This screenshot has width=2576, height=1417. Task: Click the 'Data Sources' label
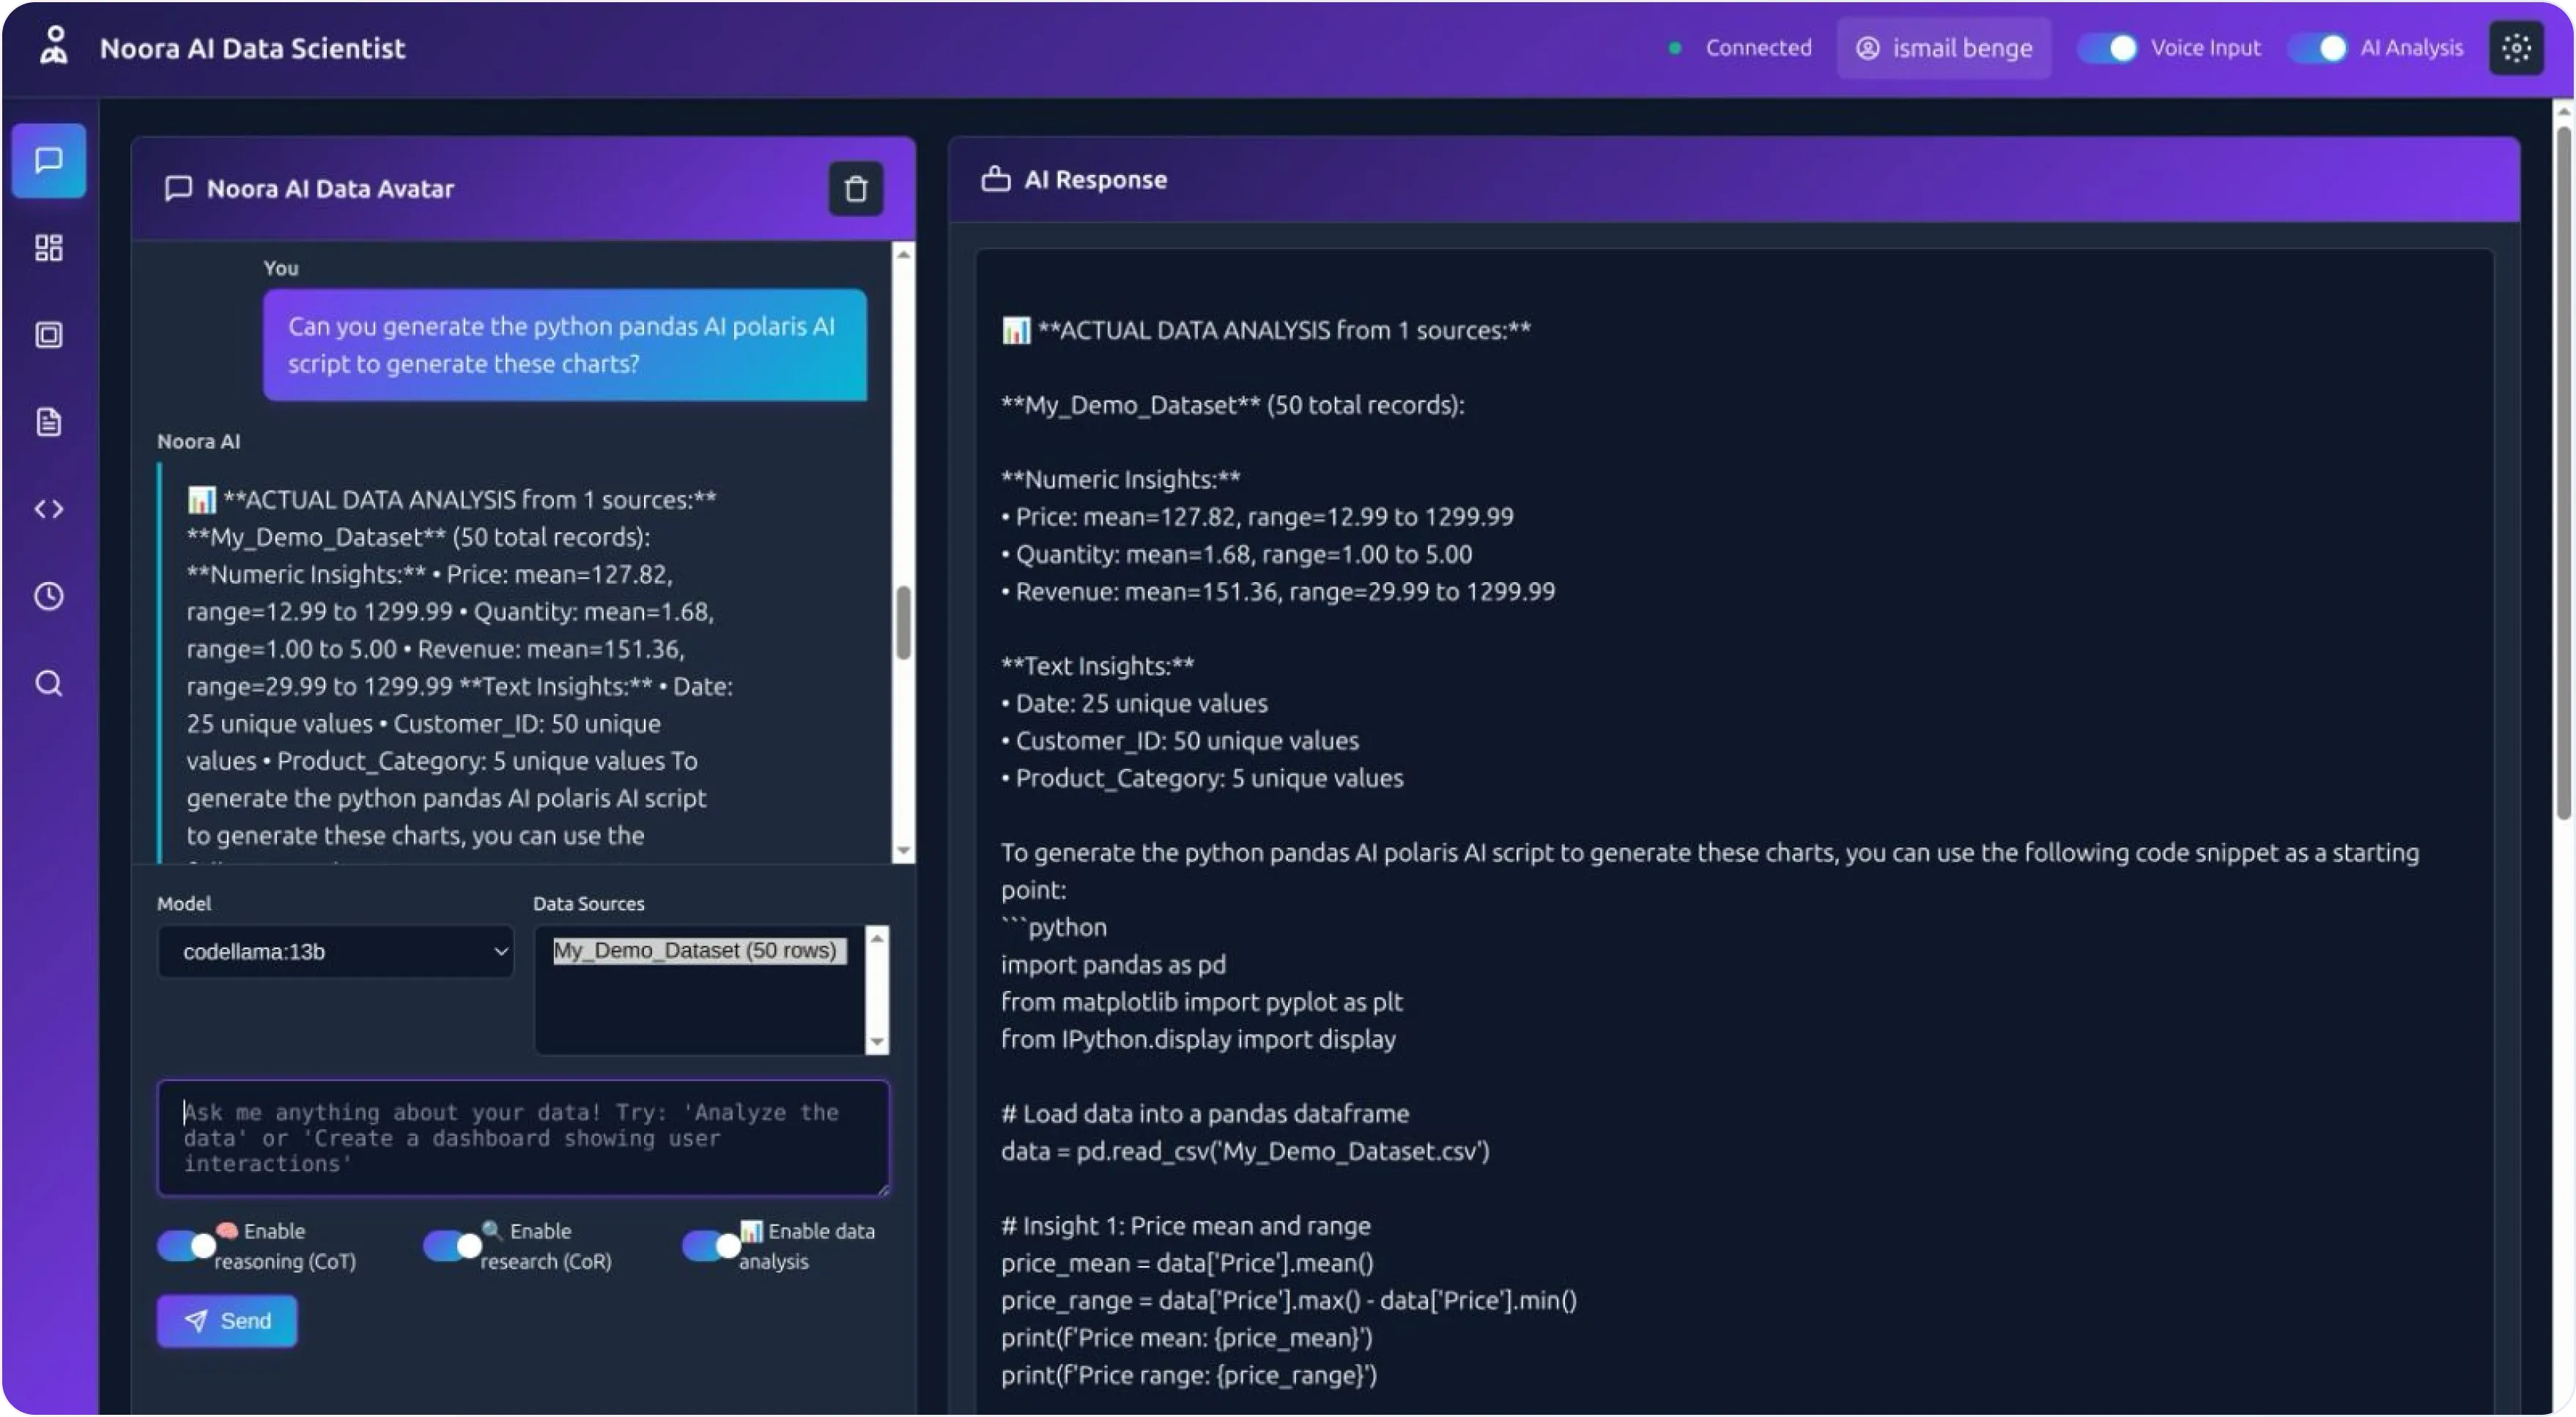tap(588, 904)
